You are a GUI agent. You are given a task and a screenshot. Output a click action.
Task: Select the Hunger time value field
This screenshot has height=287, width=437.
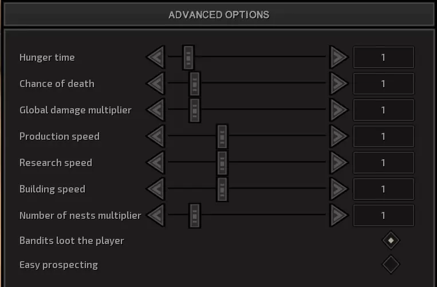click(383, 57)
